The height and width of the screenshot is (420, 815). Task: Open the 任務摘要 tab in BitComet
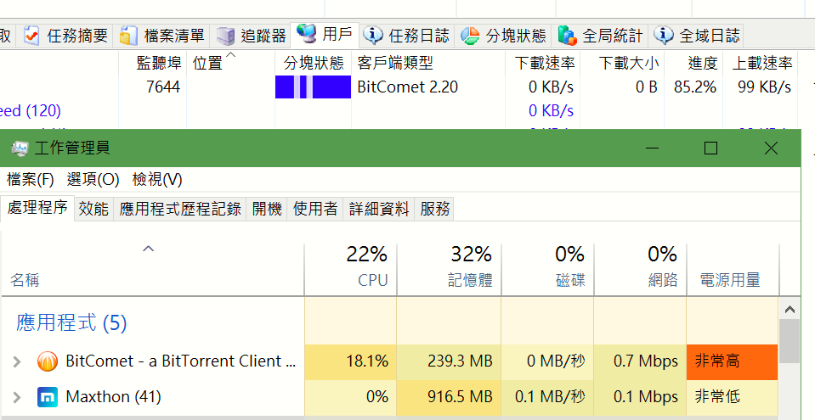pos(65,36)
